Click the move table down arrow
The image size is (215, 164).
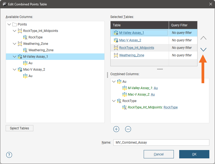[x=203, y=49]
